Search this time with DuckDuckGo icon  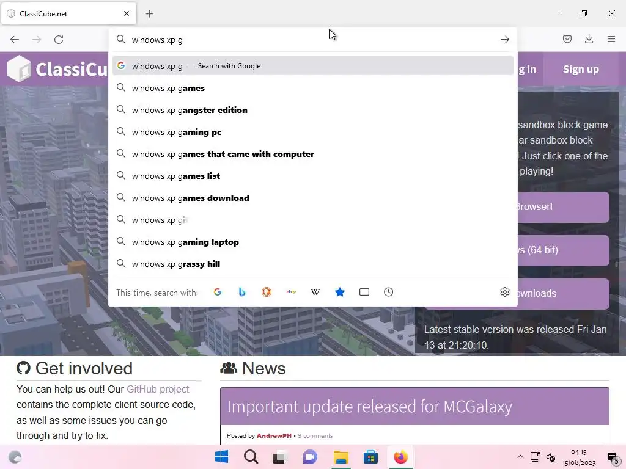pyautogui.click(x=267, y=293)
